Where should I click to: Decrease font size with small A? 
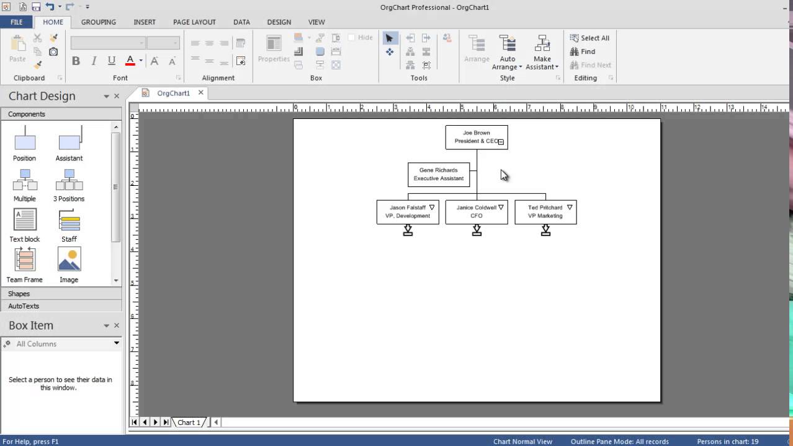(172, 61)
